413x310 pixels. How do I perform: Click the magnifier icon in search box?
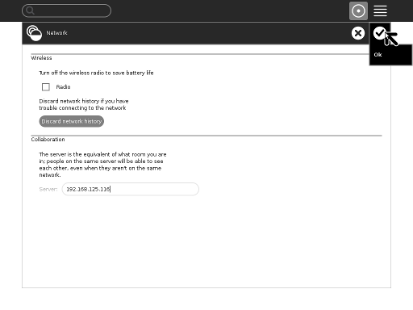click(30, 10)
